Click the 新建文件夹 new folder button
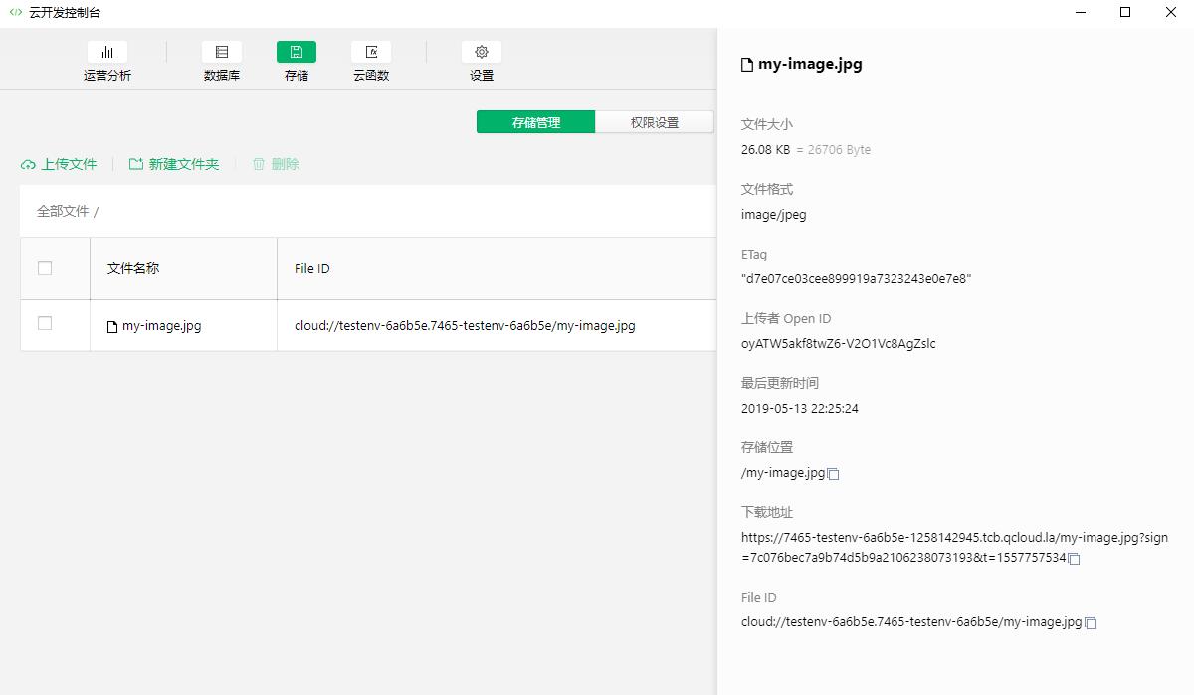Image resolution: width=1194 pixels, height=695 pixels. click(x=174, y=164)
